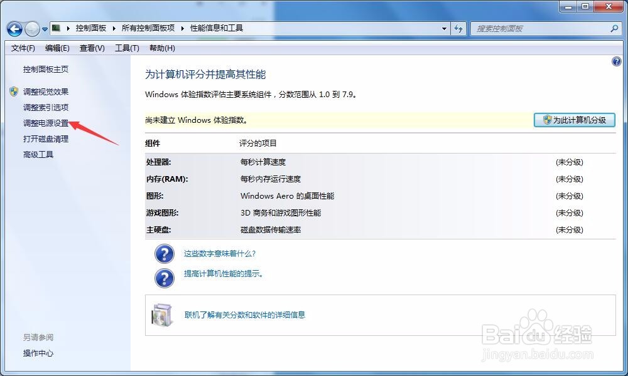Select the 主硬盘 component row label
628x376 pixels.
click(x=159, y=230)
